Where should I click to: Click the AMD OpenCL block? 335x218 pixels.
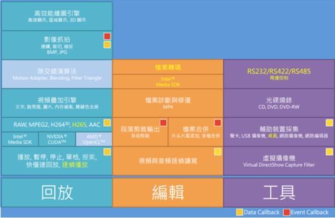[94, 139]
